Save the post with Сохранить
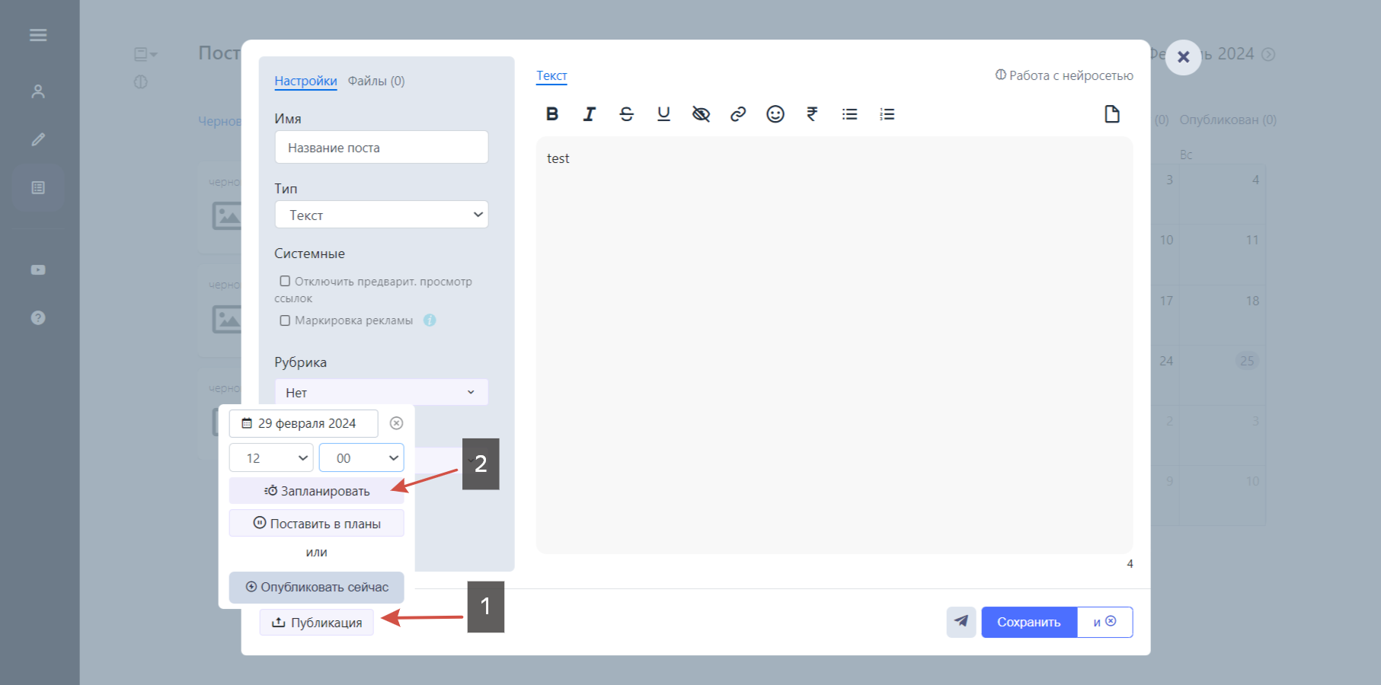 coord(1029,622)
